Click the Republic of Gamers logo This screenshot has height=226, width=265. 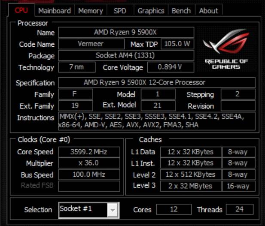226,50
